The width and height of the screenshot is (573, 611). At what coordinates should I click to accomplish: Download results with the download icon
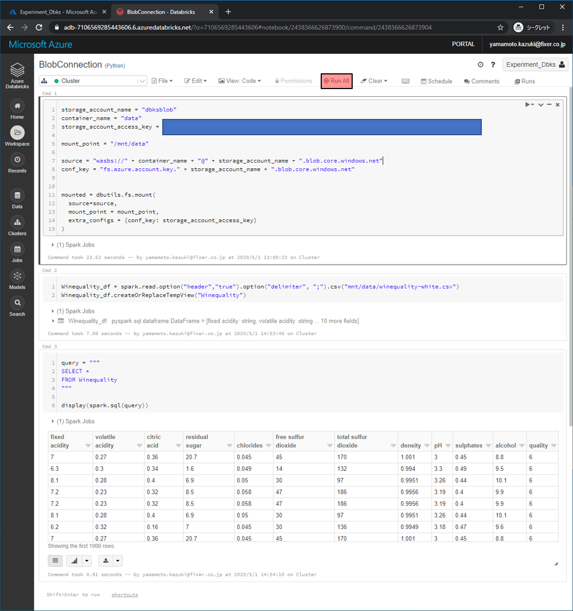[106, 560]
